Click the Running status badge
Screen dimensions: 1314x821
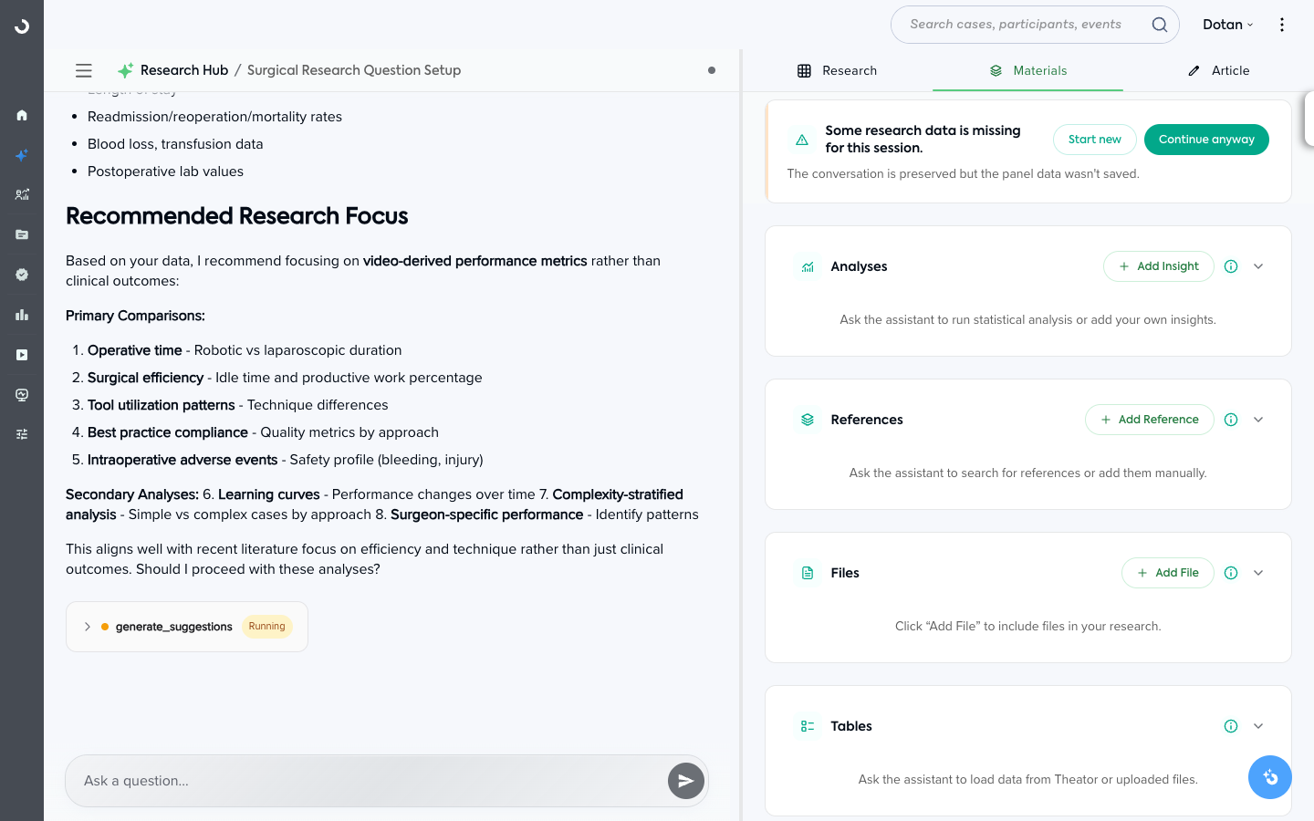[266, 627]
